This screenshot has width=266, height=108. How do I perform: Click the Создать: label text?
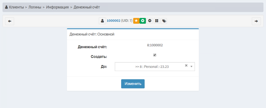[x=99, y=57]
